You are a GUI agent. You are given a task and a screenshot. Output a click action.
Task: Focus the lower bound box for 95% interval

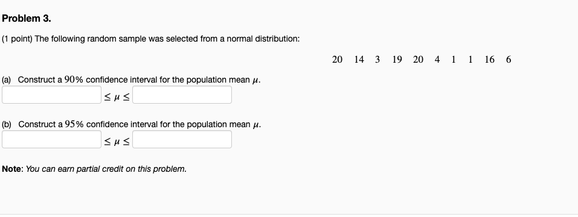[51, 139]
